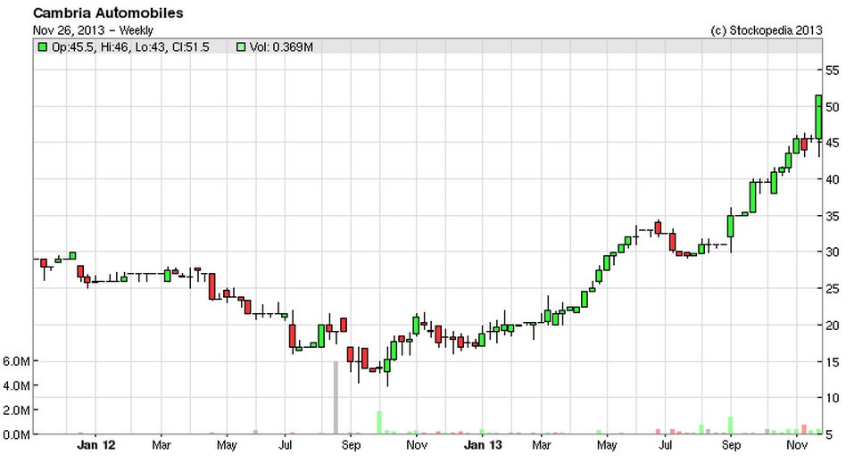Click the light green volume bar after Sep 2012
The width and height of the screenshot is (854, 471).
379,423
